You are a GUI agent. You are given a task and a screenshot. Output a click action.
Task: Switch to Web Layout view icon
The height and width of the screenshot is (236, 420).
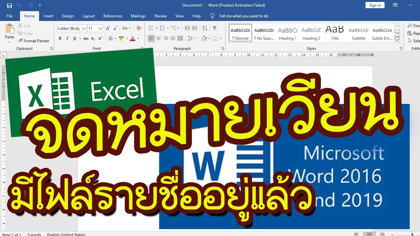(383, 234)
